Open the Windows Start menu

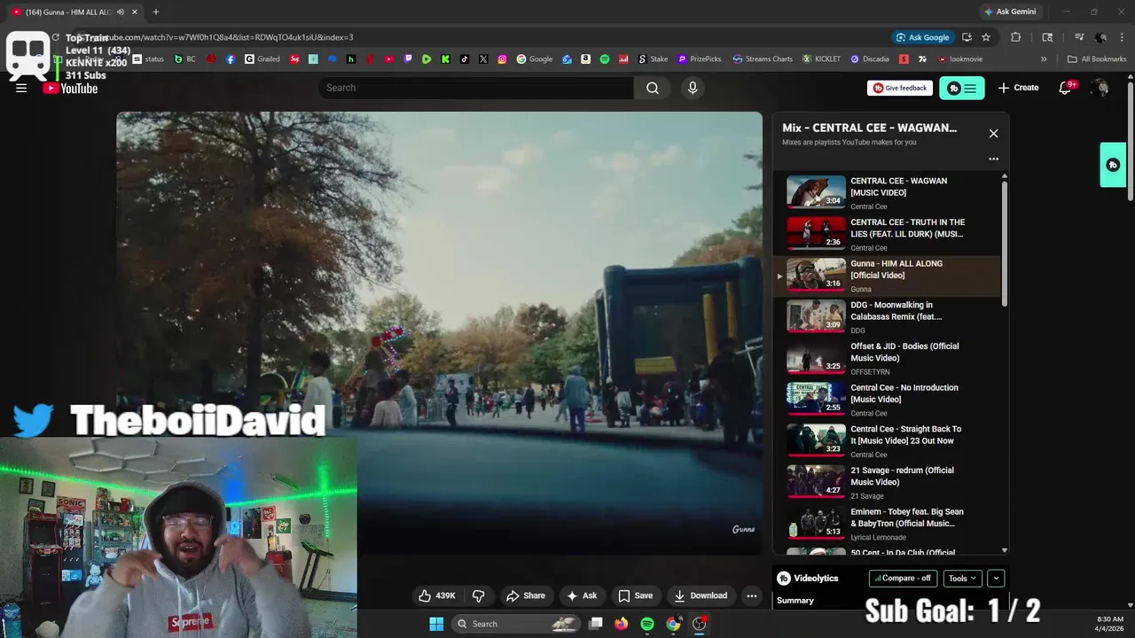coord(436,624)
